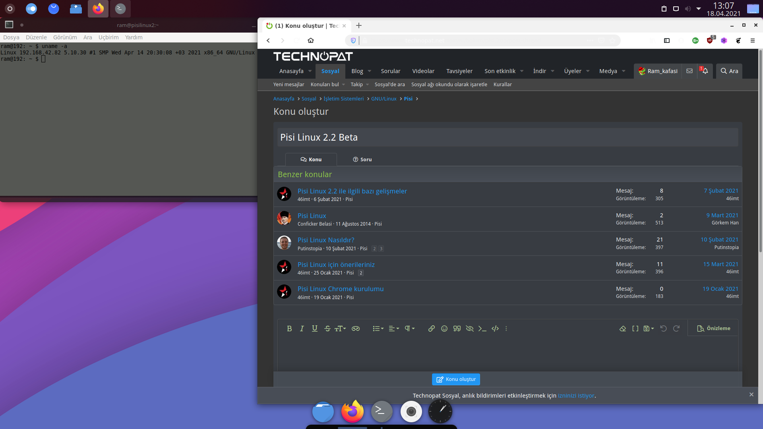763x429 pixels.
Task: Expand the list options dropdown
Action: tap(378, 329)
